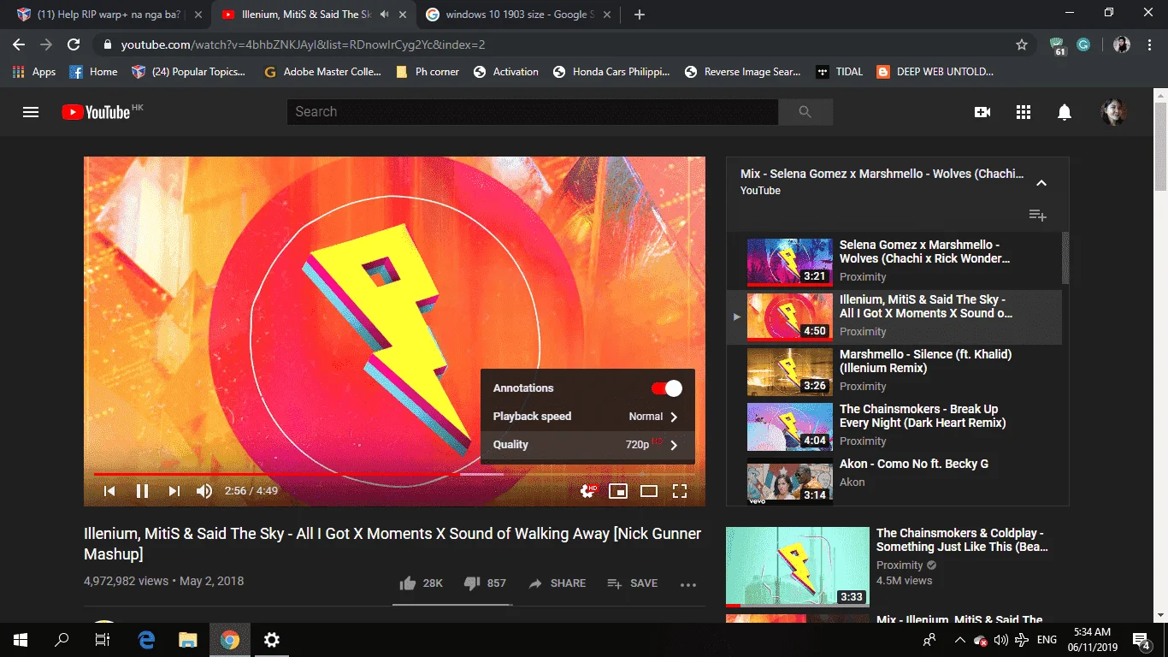Image resolution: width=1168 pixels, height=657 pixels.
Task: Open Akon - Como No ft. Becky G
Action: (894, 480)
